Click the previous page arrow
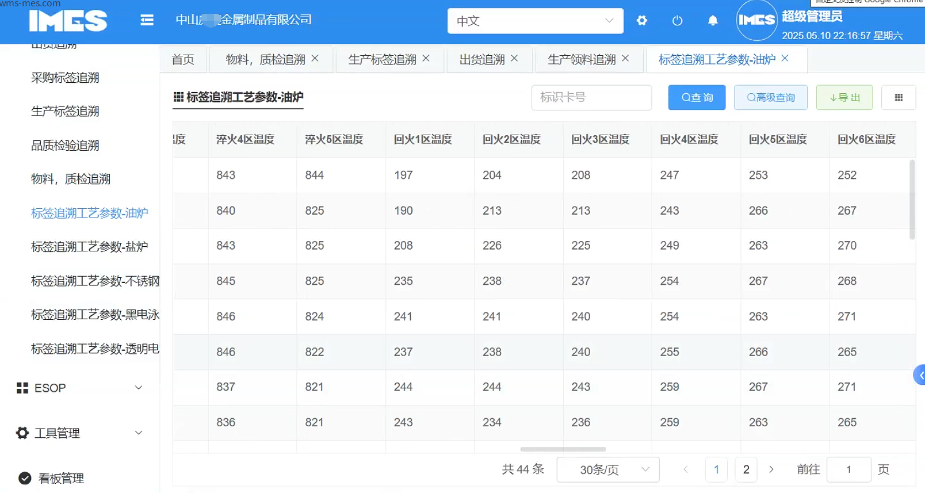 (x=686, y=469)
